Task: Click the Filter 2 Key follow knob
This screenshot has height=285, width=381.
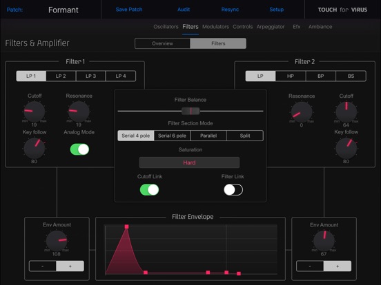Action: coord(346,148)
